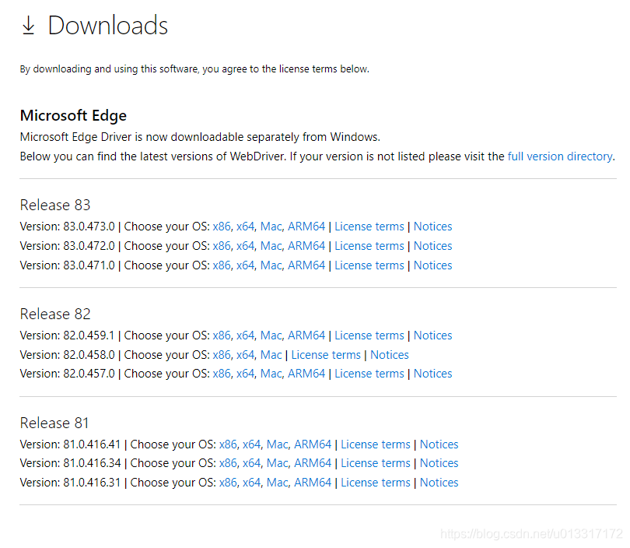Download x86 driver for version 82.0.457.0

click(222, 374)
